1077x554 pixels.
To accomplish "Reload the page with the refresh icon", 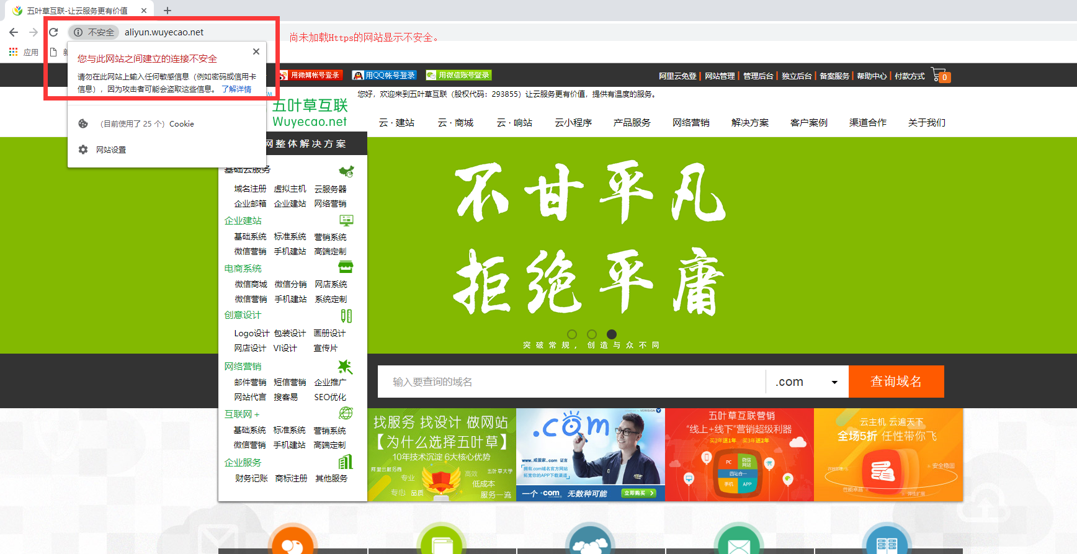I will coord(53,32).
